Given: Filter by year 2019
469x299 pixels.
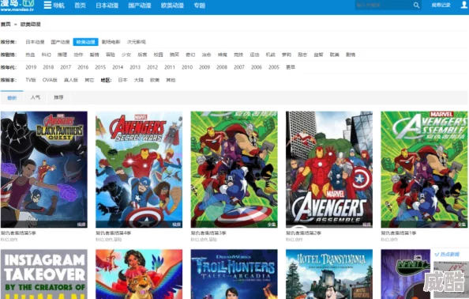Looking at the screenshot, I should click(31, 67).
